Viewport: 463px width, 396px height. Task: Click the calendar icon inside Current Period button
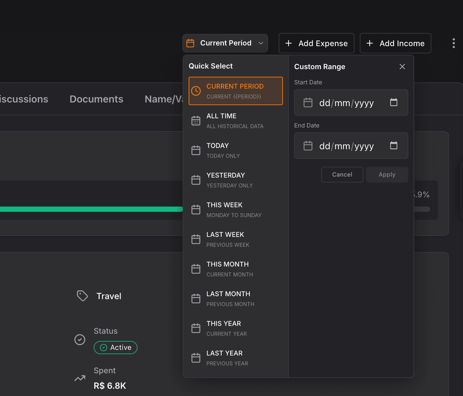click(190, 43)
